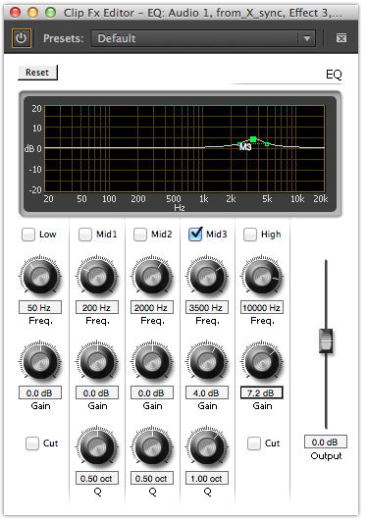Click the remove preset icon
Viewport: 367px width, 521px height.
pyautogui.click(x=341, y=38)
